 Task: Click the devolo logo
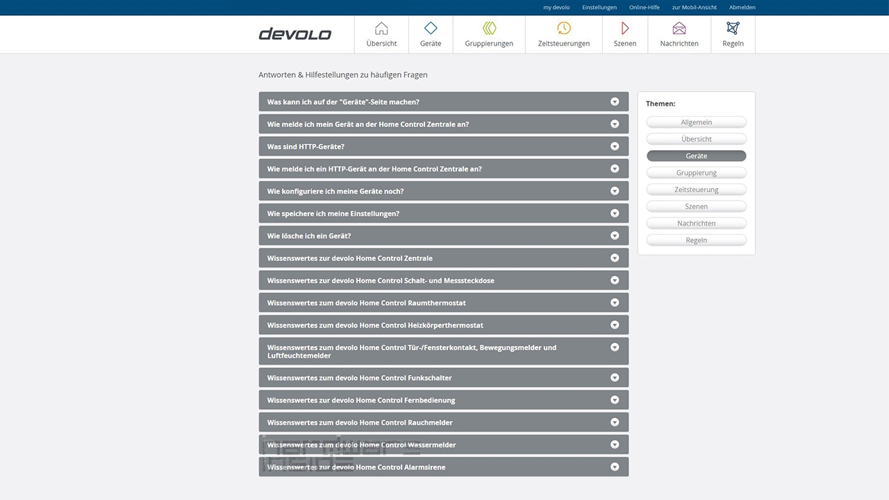(x=295, y=34)
